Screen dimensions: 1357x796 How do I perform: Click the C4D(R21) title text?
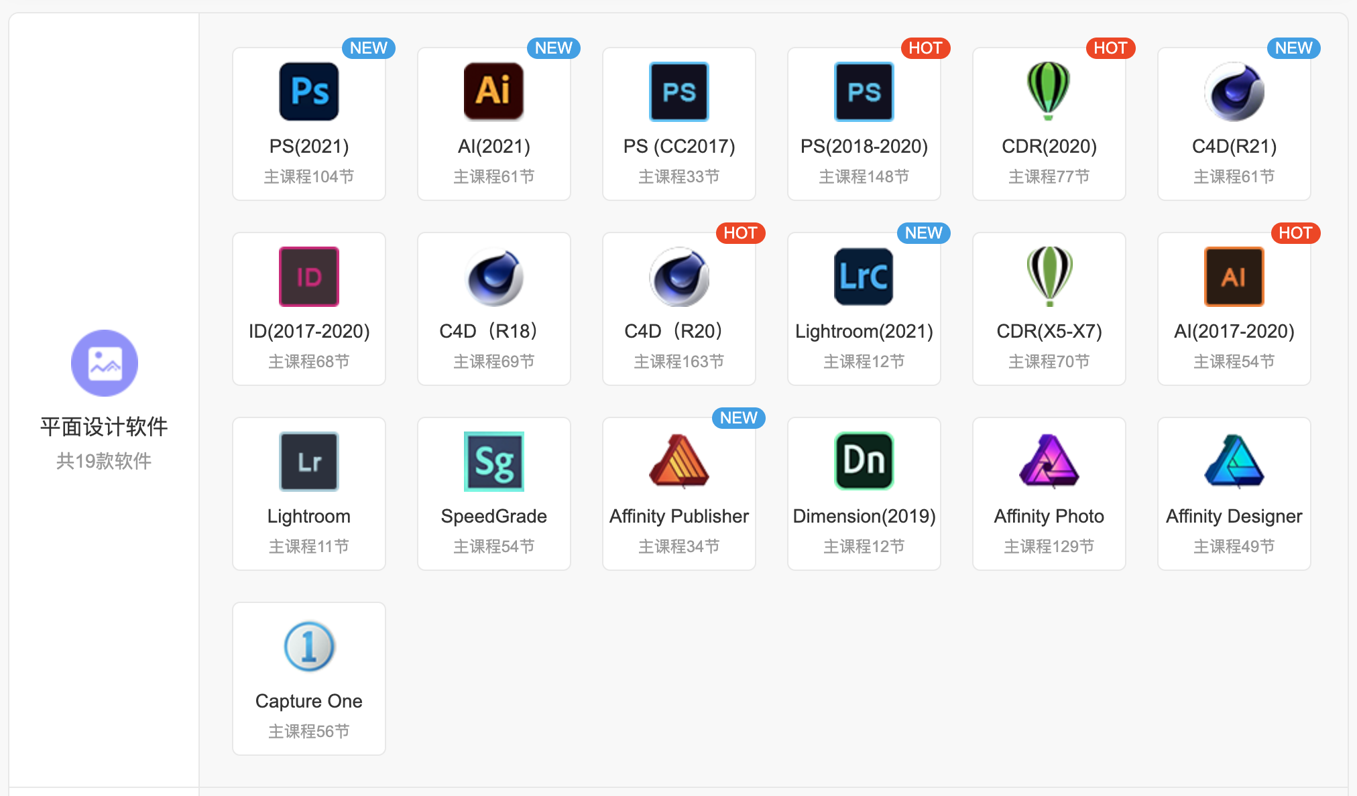click(1234, 146)
